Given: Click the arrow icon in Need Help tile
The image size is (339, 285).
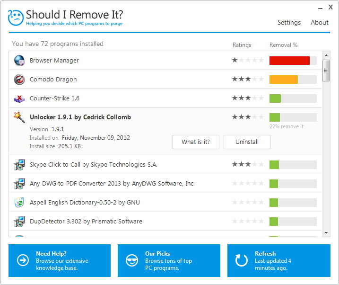Looking at the screenshot, I should (23, 260).
